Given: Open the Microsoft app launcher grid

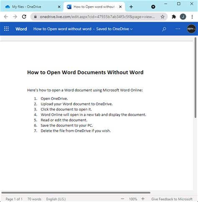Looking at the screenshot, I should [6, 29].
